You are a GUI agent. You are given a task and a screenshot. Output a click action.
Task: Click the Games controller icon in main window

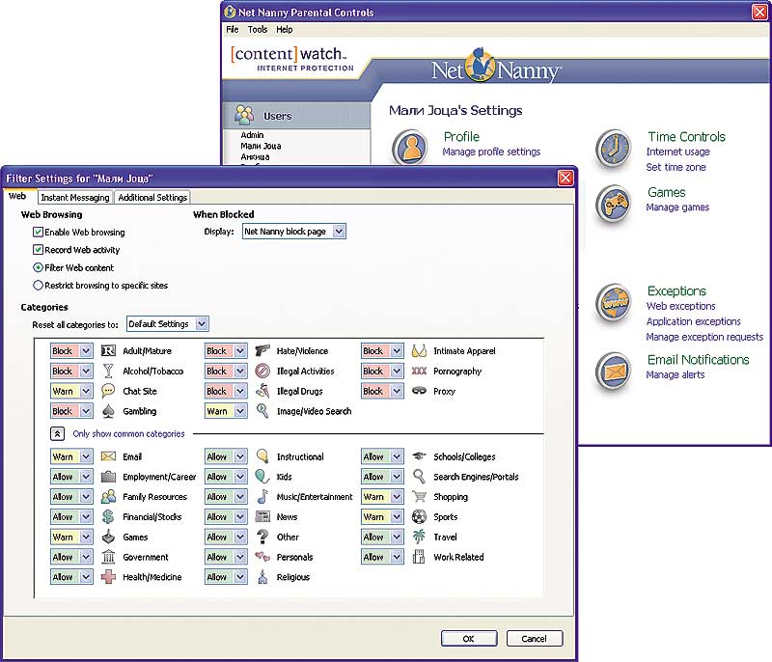click(614, 204)
